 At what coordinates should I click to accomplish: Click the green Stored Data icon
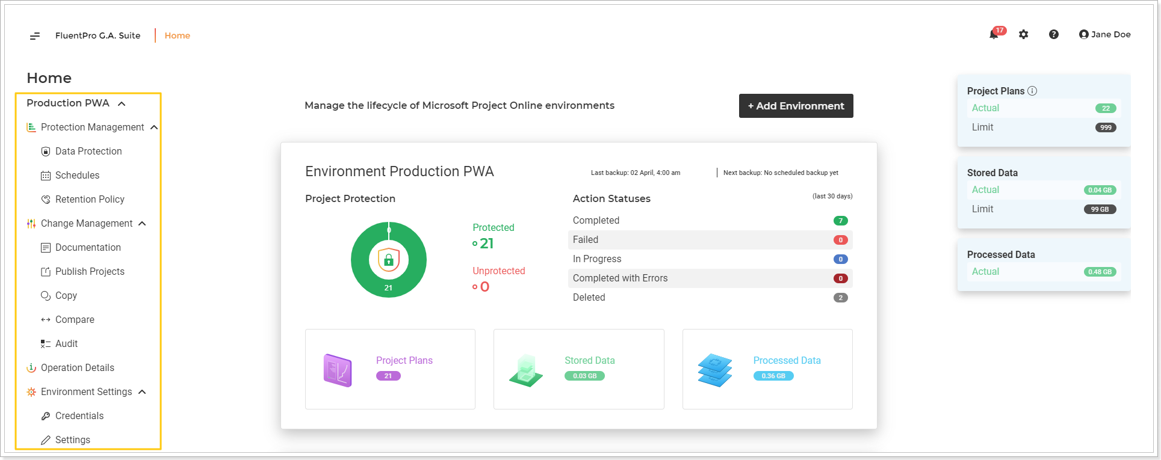click(x=526, y=370)
